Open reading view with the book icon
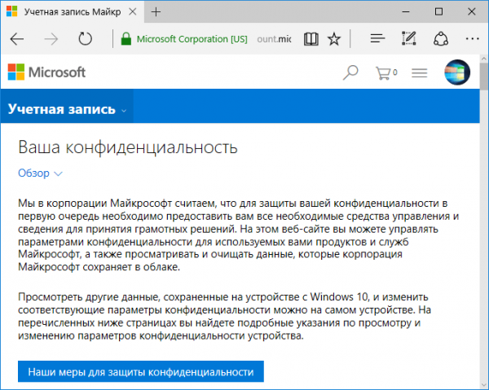 point(310,39)
